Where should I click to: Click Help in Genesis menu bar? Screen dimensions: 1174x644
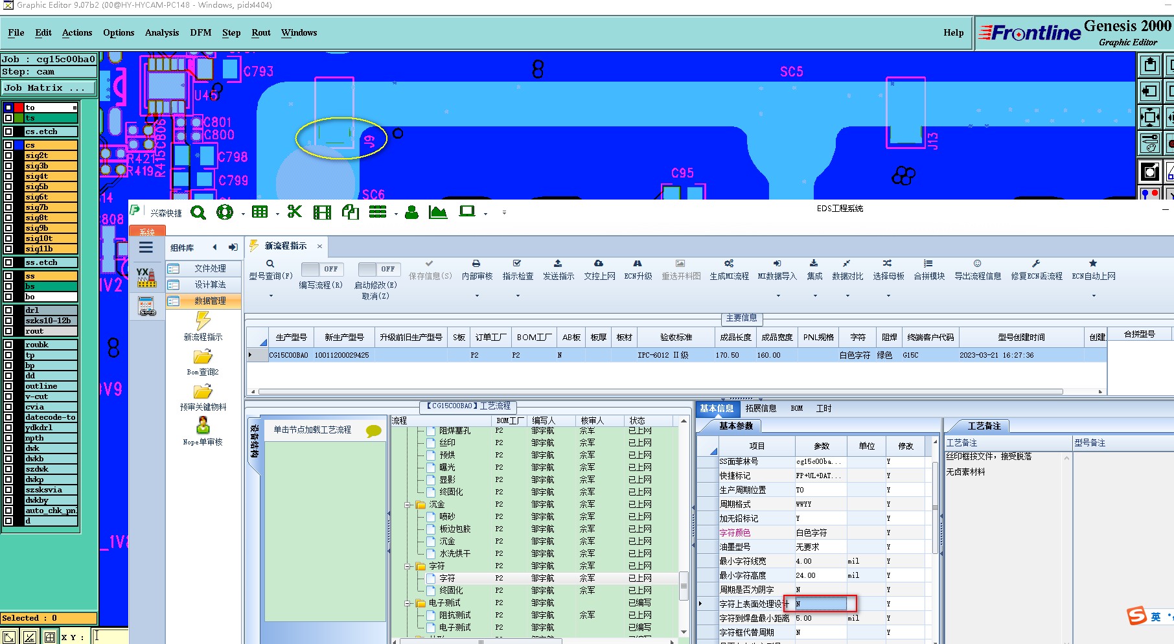pos(953,32)
